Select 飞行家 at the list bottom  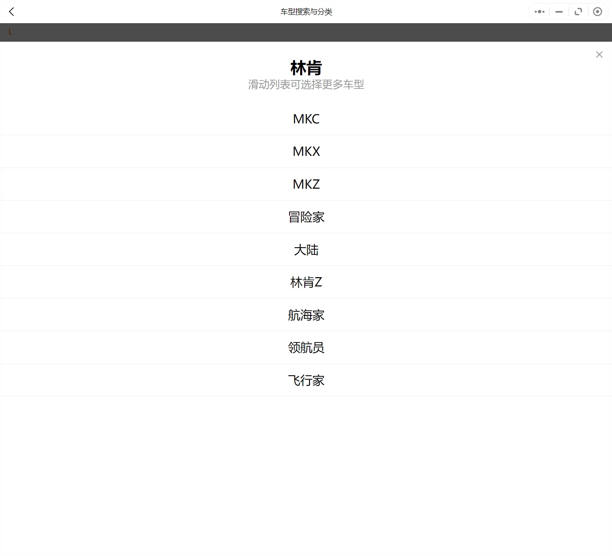(x=306, y=380)
